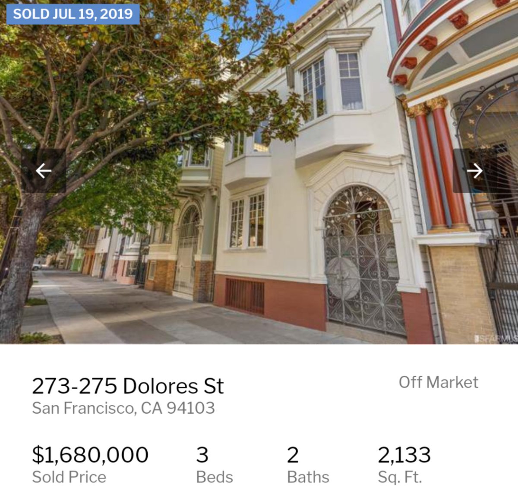Select the San Francisco, CA 94103 line

click(x=123, y=408)
